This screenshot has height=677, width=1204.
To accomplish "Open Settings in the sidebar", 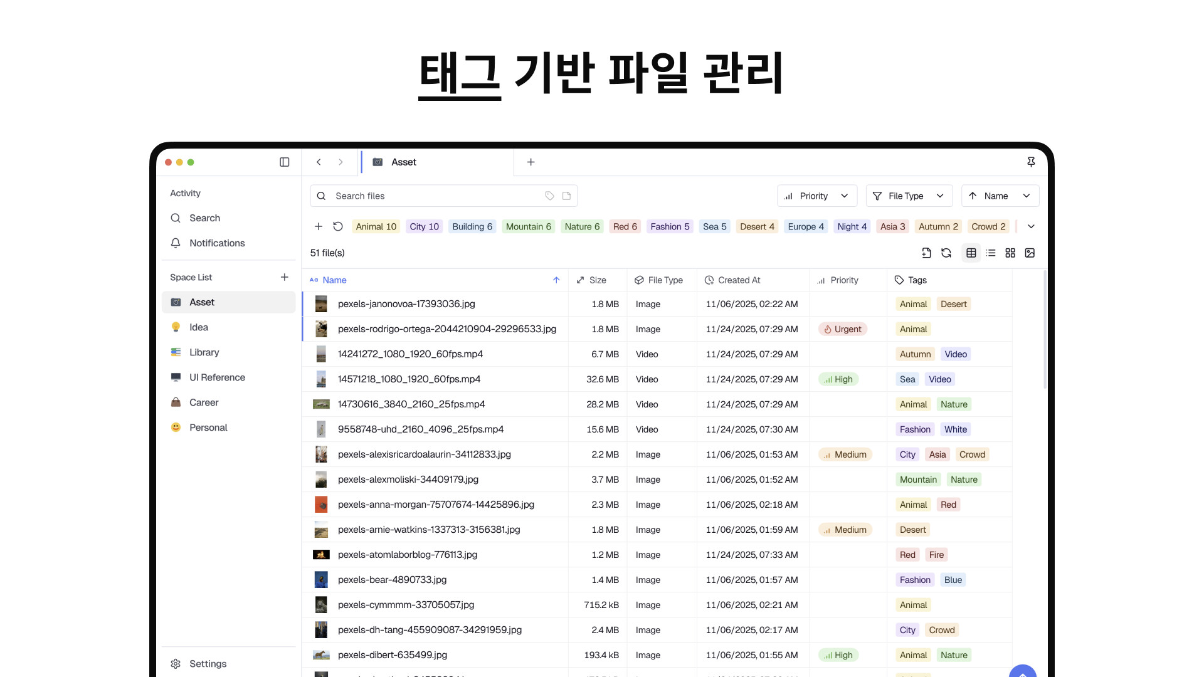I will [x=208, y=664].
